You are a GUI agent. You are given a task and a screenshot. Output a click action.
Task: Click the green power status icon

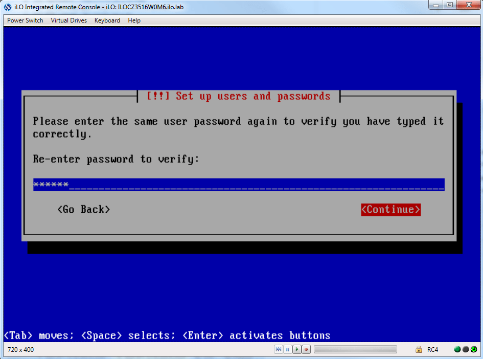tap(474, 350)
